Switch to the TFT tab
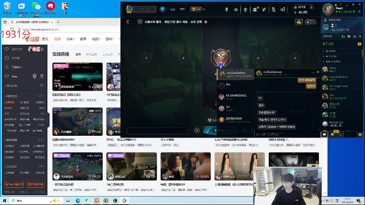The image size is (365, 205). click(182, 9)
